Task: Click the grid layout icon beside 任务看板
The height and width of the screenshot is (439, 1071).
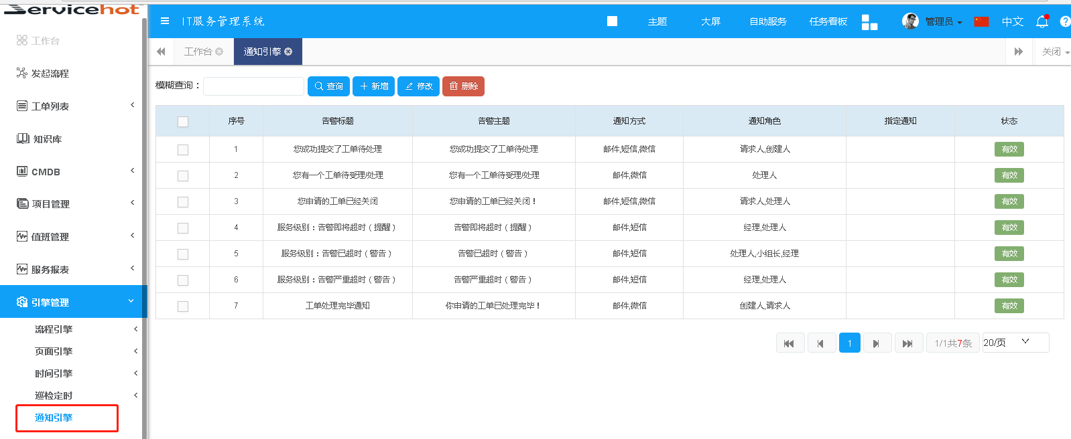Action: [869, 22]
